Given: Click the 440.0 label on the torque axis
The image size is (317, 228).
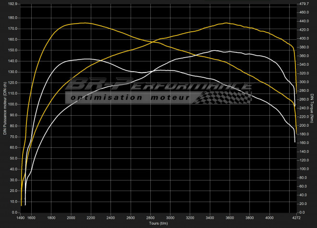Looking at the screenshot, I should [304, 22].
